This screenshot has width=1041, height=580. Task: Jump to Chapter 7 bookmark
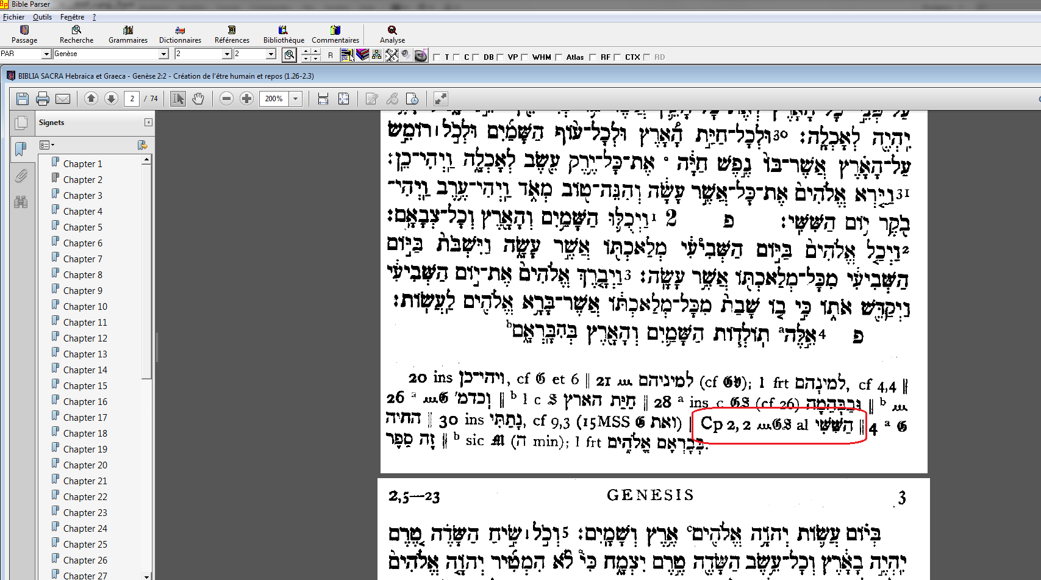[x=82, y=259]
